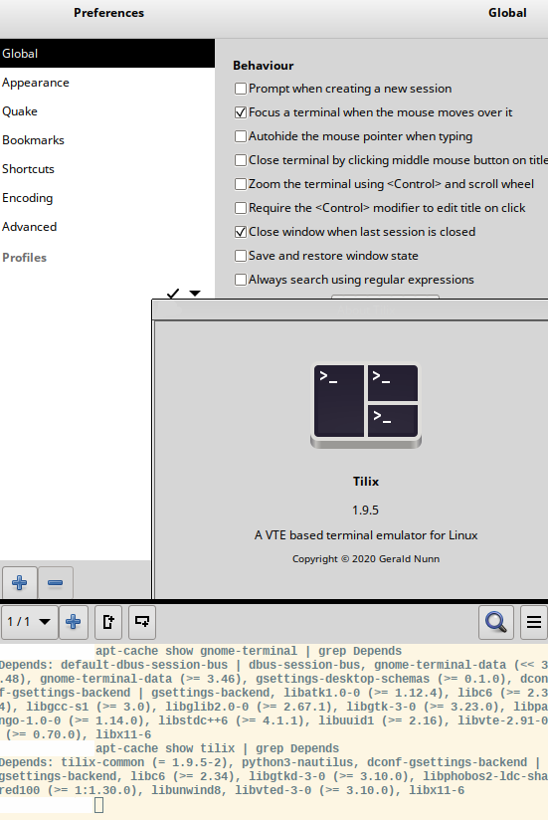The height and width of the screenshot is (820, 548).
Task: Open the hamburger menu in Tilix toolbar
Action: point(534,622)
